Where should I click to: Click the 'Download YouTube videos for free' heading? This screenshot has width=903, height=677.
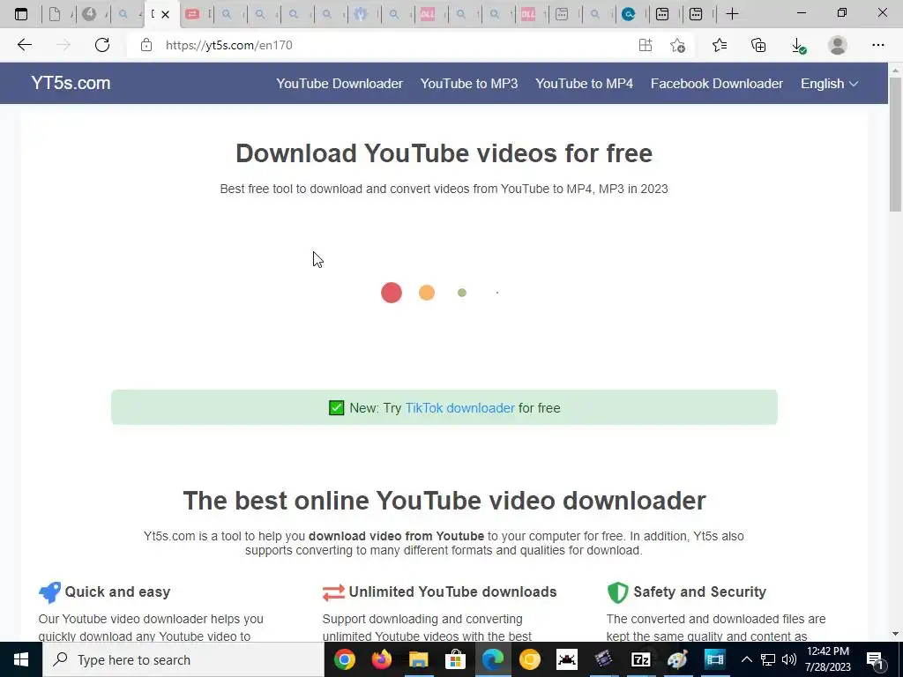tap(444, 153)
